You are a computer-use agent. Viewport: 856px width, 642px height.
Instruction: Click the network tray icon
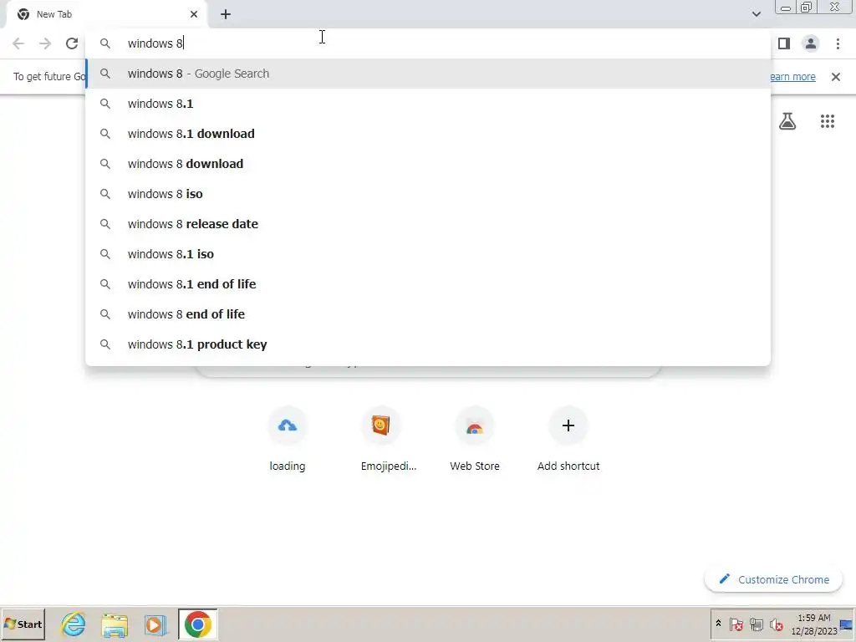tap(756, 624)
